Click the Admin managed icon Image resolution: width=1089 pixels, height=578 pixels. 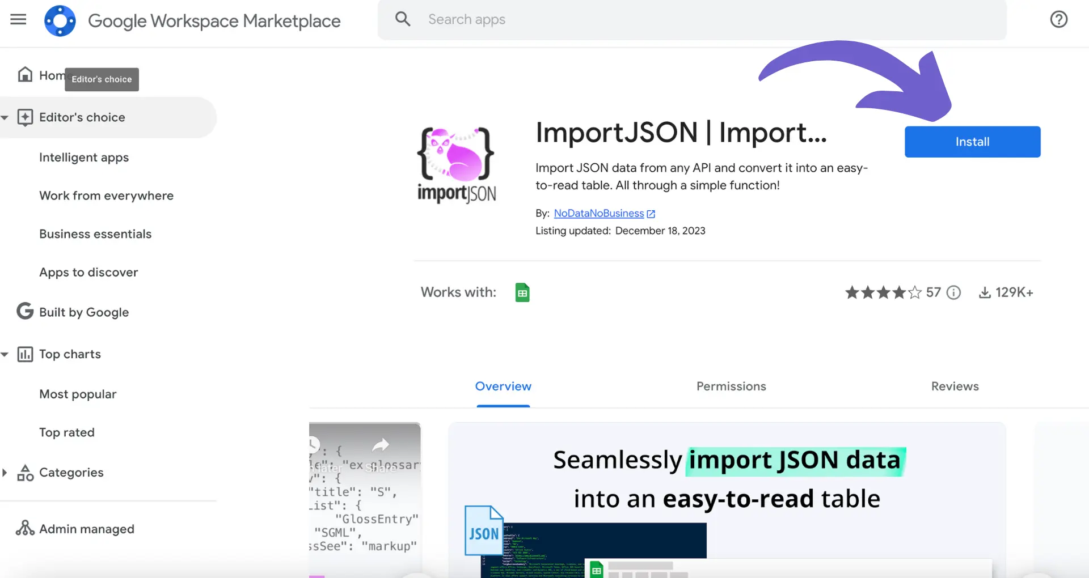25,528
